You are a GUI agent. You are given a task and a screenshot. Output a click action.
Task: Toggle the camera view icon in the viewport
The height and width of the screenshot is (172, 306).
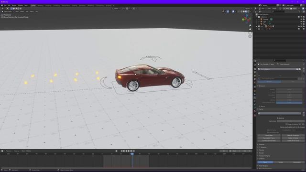pos(250,33)
